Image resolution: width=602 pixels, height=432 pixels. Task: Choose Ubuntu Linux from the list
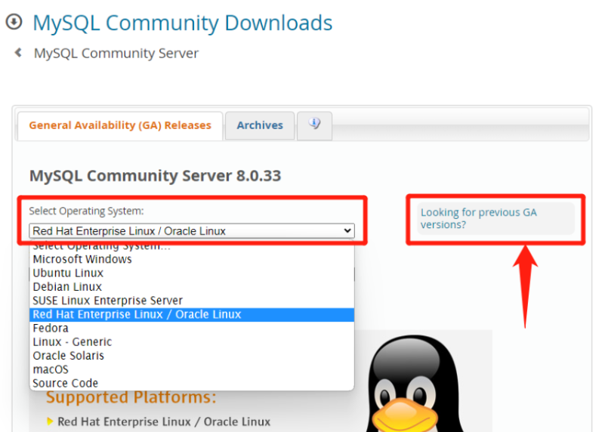pos(192,273)
